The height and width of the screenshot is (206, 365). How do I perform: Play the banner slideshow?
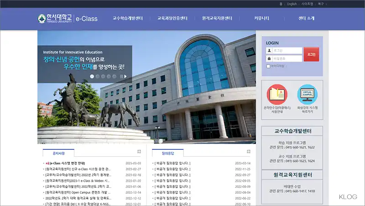[125, 76]
